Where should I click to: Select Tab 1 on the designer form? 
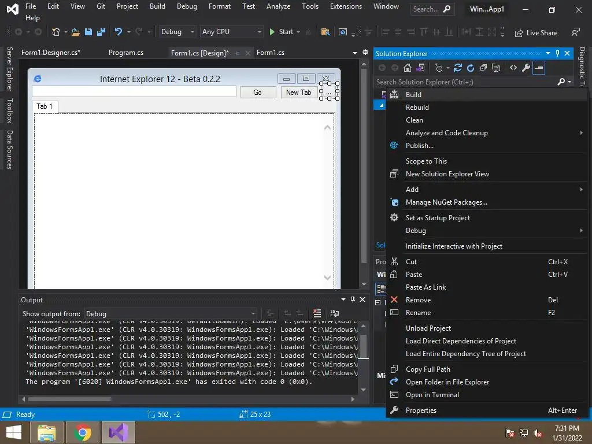click(x=45, y=106)
